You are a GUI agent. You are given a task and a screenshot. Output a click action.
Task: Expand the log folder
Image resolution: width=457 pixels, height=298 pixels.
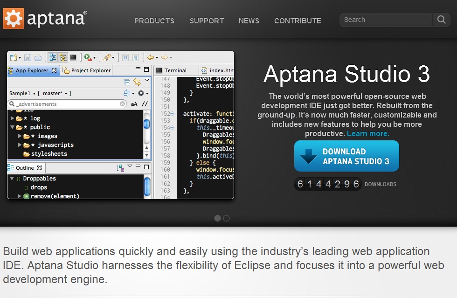[x=12, y=118]
